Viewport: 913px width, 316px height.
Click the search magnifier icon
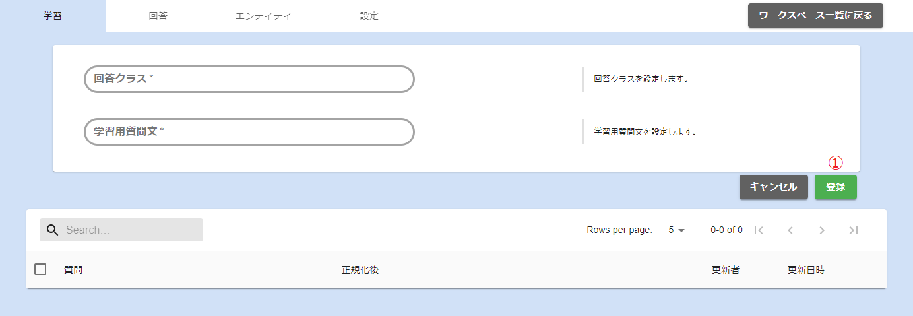pos(53,230)
